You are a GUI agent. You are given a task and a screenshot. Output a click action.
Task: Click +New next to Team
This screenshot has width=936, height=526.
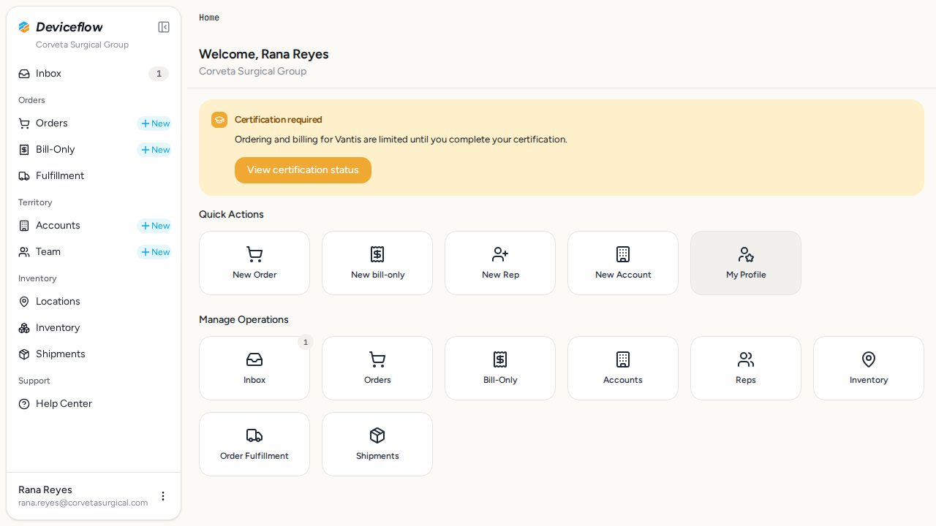coord(154,252)
